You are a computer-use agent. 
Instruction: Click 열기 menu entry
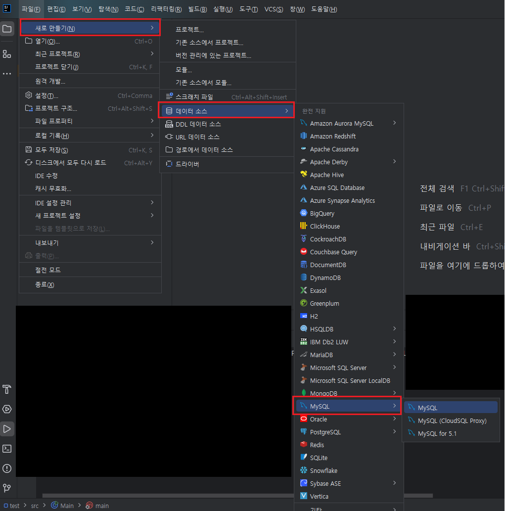90,42
